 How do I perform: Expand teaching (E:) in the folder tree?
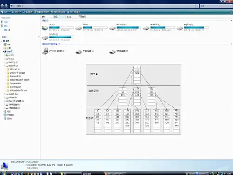click(x=5, y=62)
